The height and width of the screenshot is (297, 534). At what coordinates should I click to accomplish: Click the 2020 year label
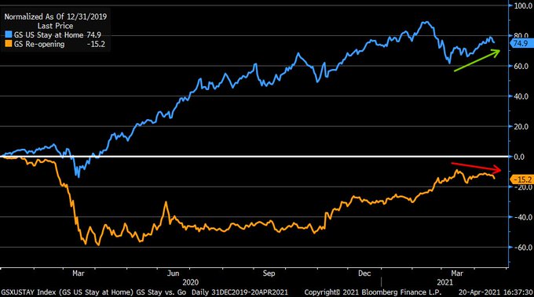point(190,282)
